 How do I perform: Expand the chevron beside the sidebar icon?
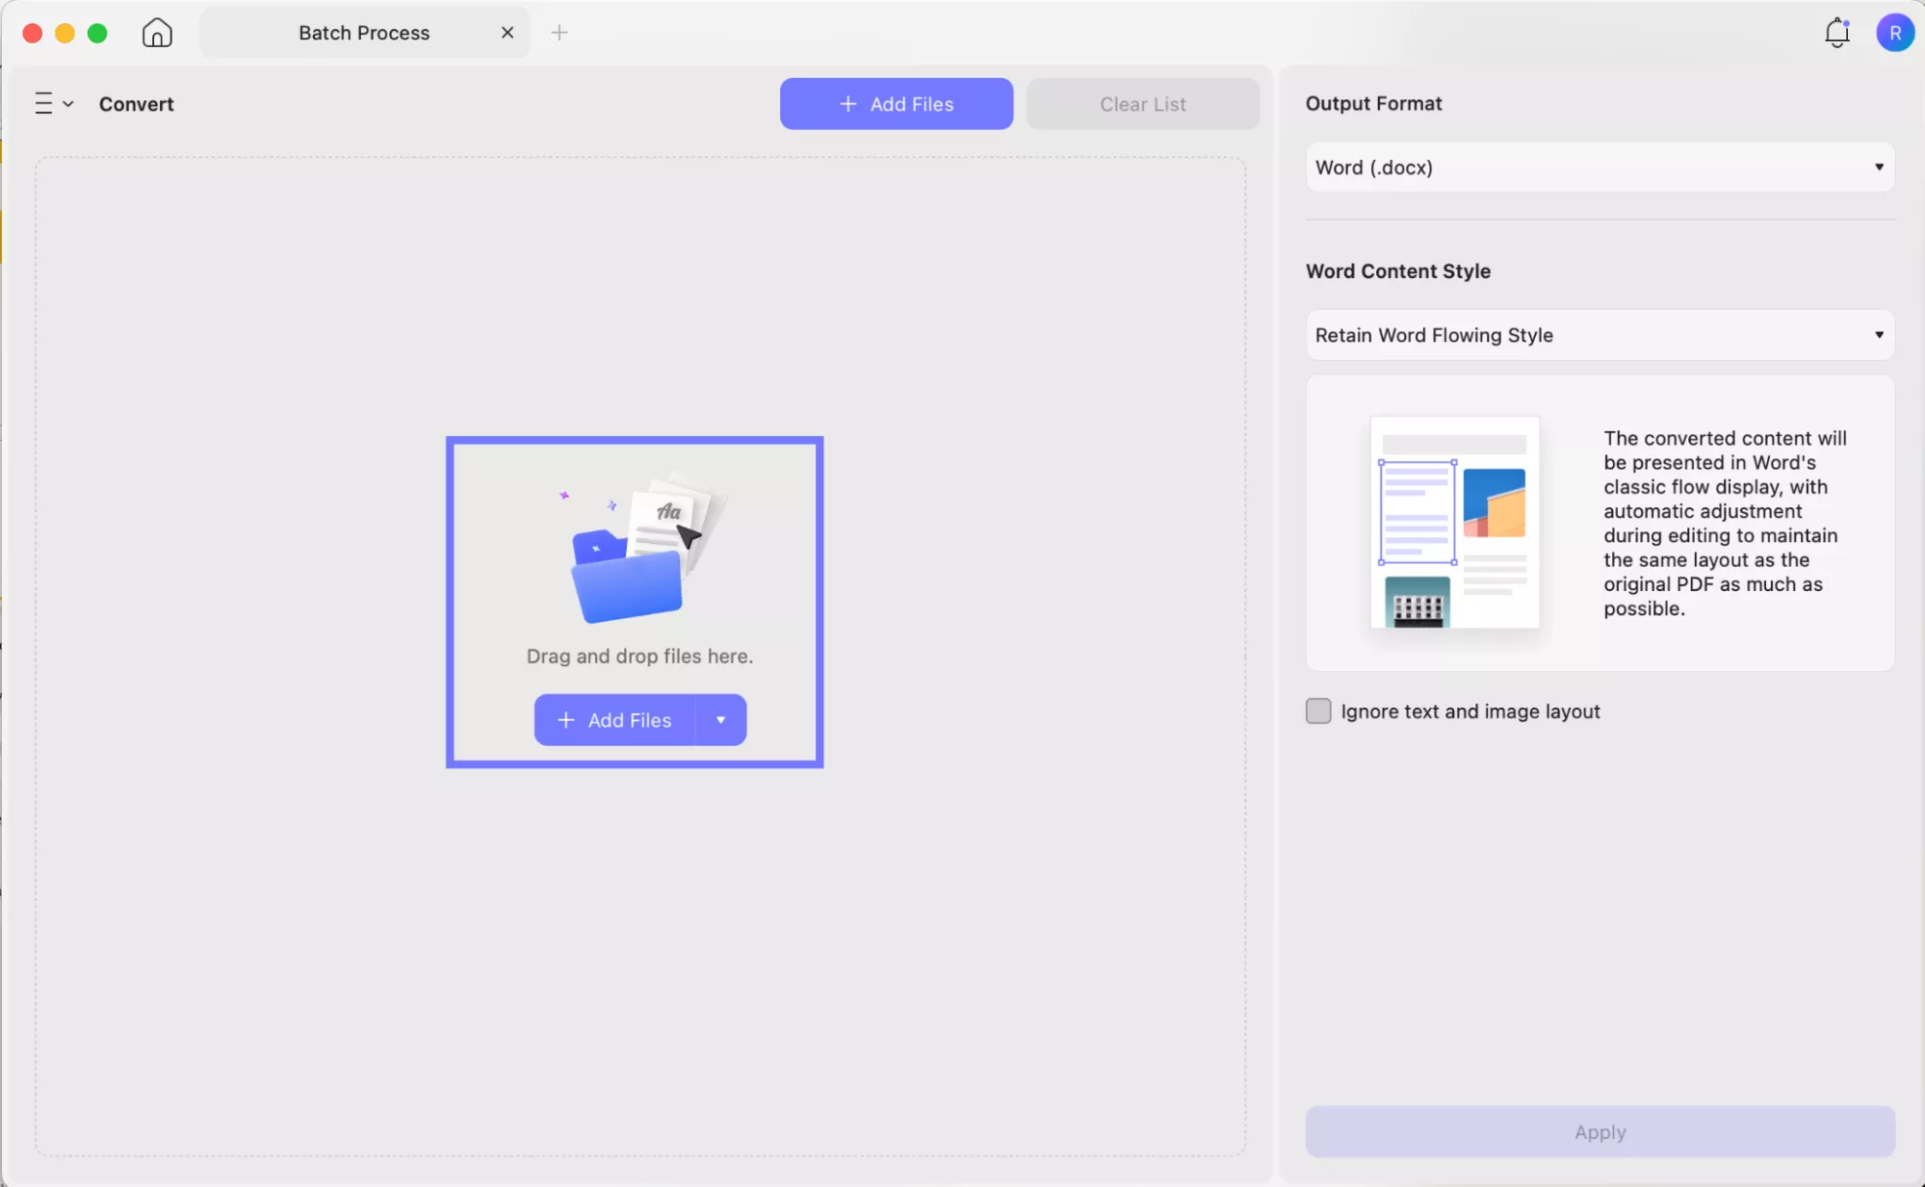[67, 103]
